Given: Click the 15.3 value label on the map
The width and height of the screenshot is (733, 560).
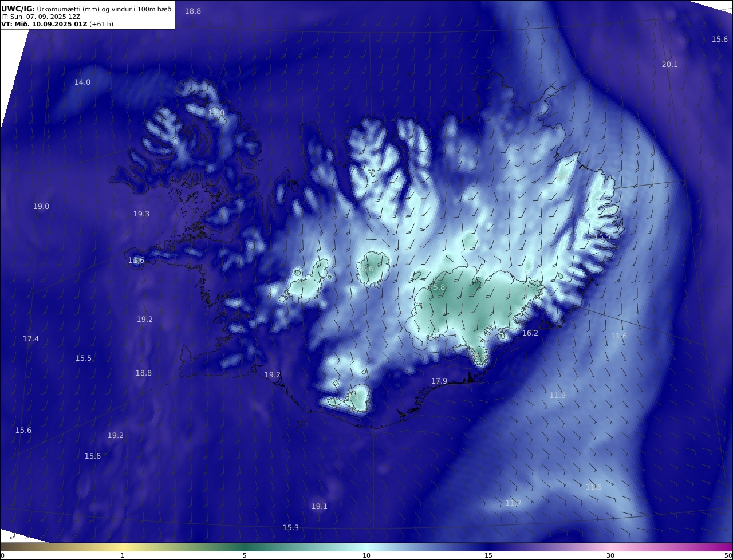Looking at the screenshot, I should pyautogui.click(x=291, y=528).
